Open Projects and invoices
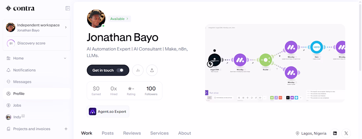362x139 pixels. (32, 129)
